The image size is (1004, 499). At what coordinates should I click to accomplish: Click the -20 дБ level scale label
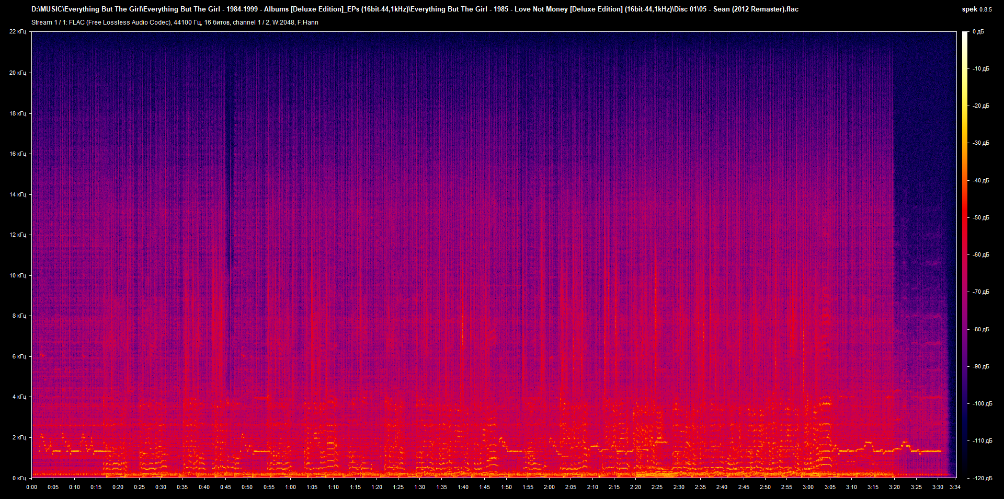click(980, 106)
